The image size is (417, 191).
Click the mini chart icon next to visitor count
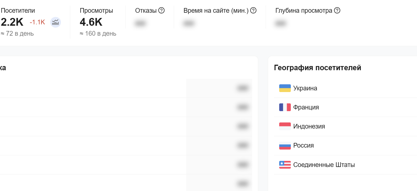coord(55,22)
